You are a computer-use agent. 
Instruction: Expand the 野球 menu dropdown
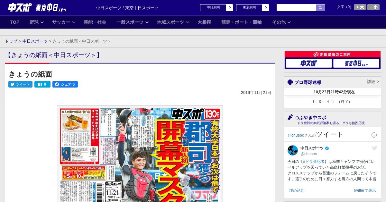point(37,22)
